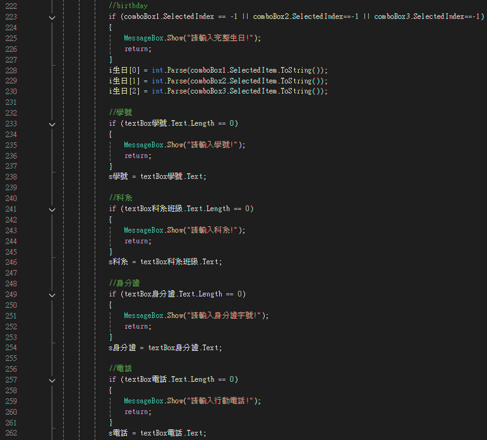The height and width of the screenshot is (440, 487).
Task: Click the //電話 comment
Action: [121, 369]
